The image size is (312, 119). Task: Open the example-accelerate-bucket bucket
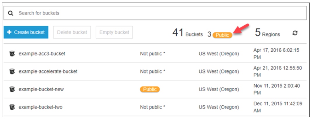(48, 71)
